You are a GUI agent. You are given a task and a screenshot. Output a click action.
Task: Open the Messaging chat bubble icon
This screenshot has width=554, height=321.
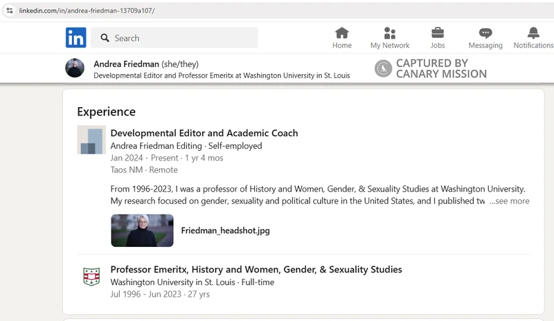point(485,33)
